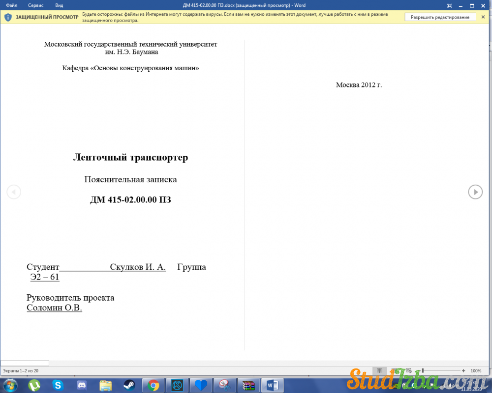This screenshot has height=393, width=492.
Task: Click the protected view shield icon
Action: [8, 17]
